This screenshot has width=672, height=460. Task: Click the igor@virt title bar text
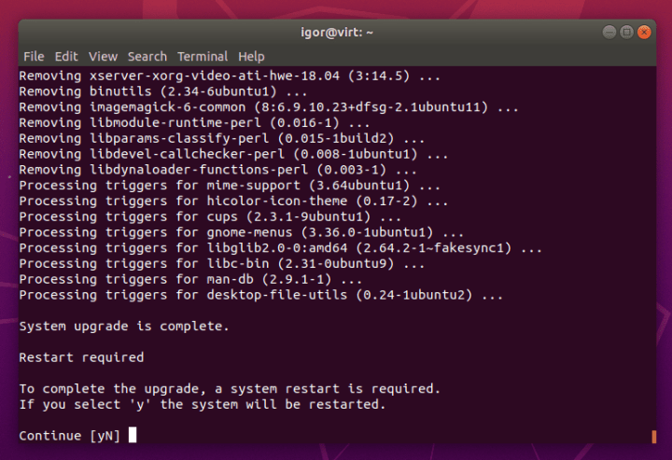337,33
